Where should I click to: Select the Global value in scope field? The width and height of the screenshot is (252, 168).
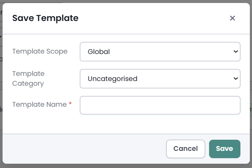99,52
